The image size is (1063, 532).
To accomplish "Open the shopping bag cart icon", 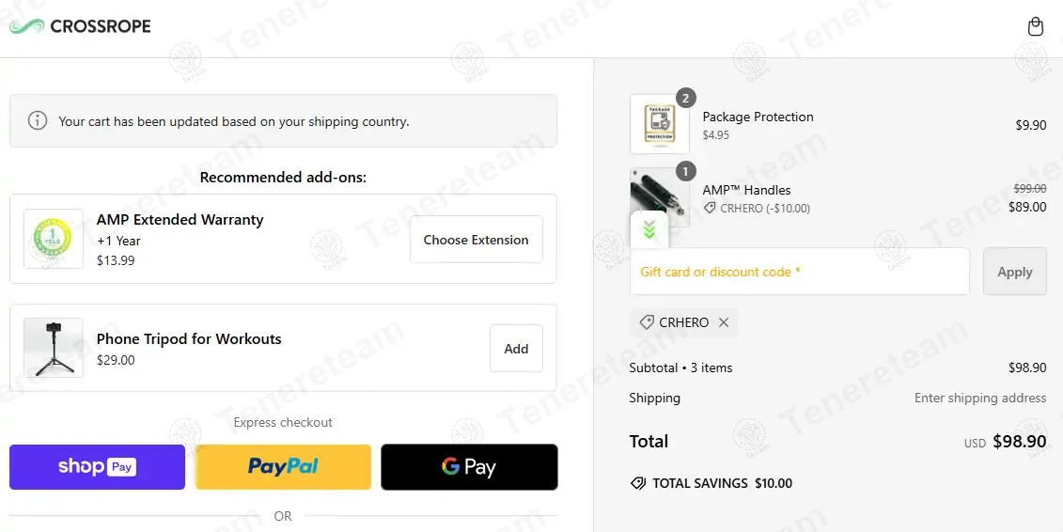I will click(x=1035, y=26).
